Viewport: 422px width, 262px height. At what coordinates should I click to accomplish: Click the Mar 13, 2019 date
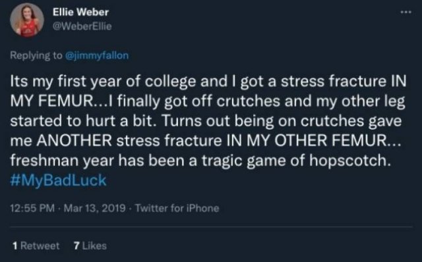click(x=95, y=208)
